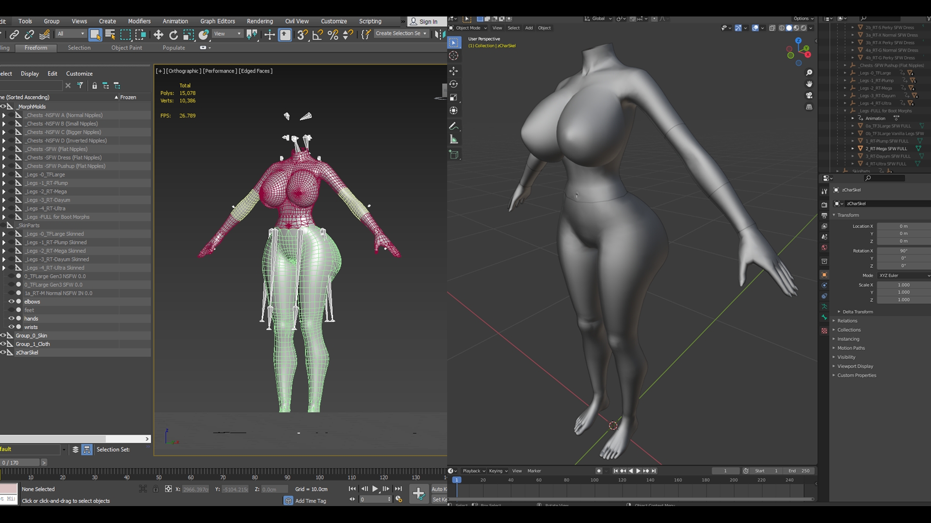This screenshot has height=523, width=931.
Task: Expand the _Legs -4_RT-Ultra Skinned layer
Action: pos(4,268)
